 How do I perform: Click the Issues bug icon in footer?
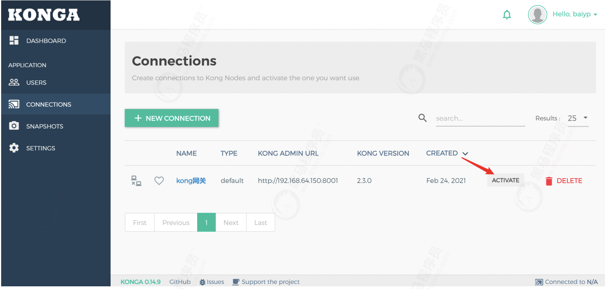click(203, 282)
